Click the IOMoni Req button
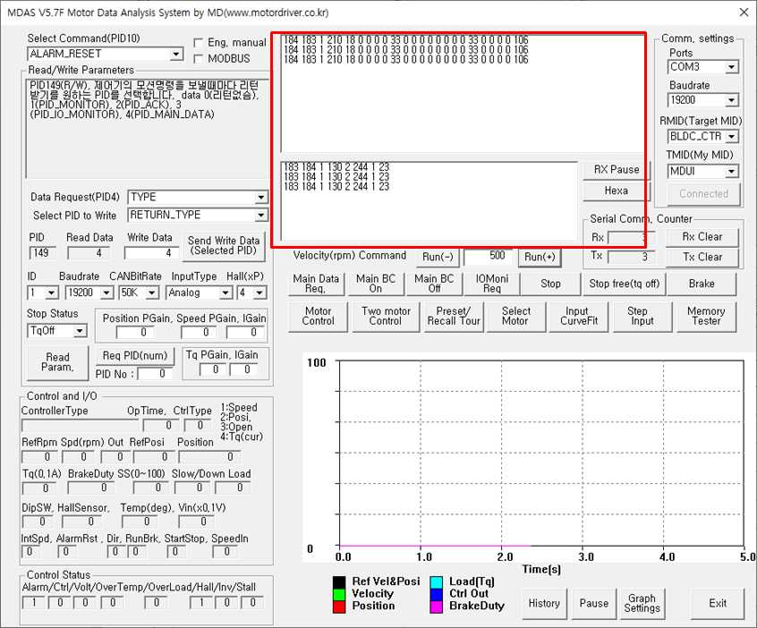This screenshot has height=628, width=757. point(492,284)
